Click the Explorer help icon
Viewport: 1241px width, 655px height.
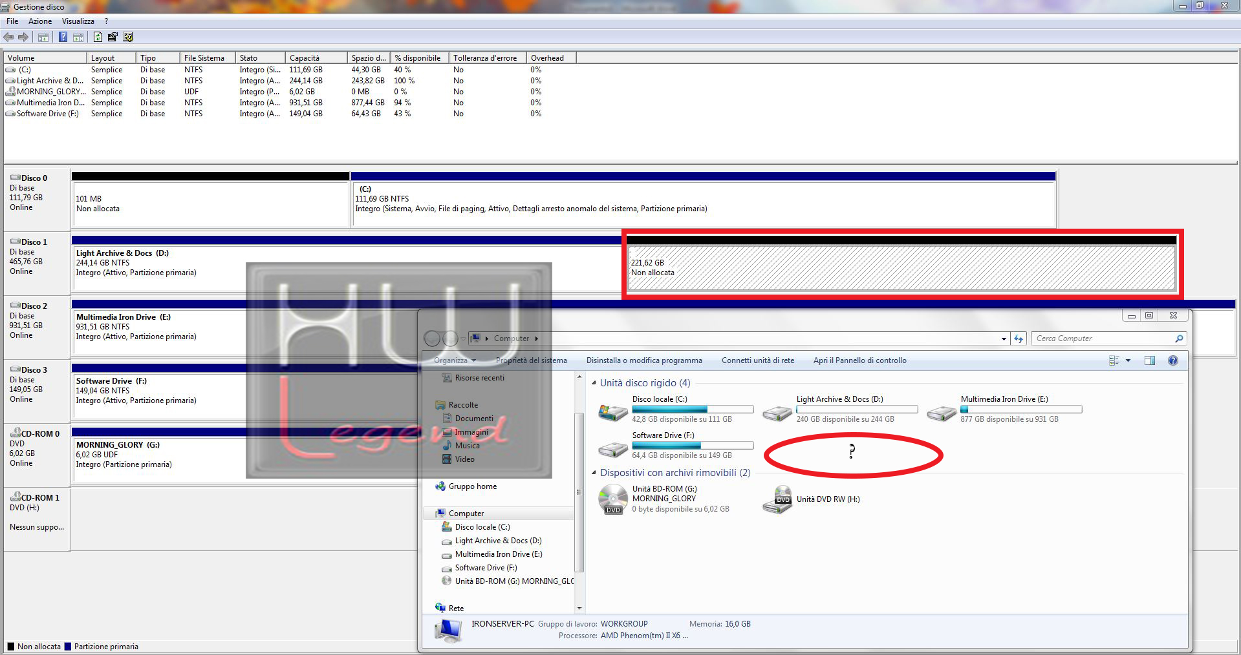coord(1173,360)
